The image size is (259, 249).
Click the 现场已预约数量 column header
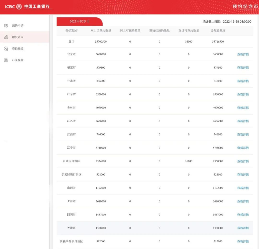tap(159, 30)
